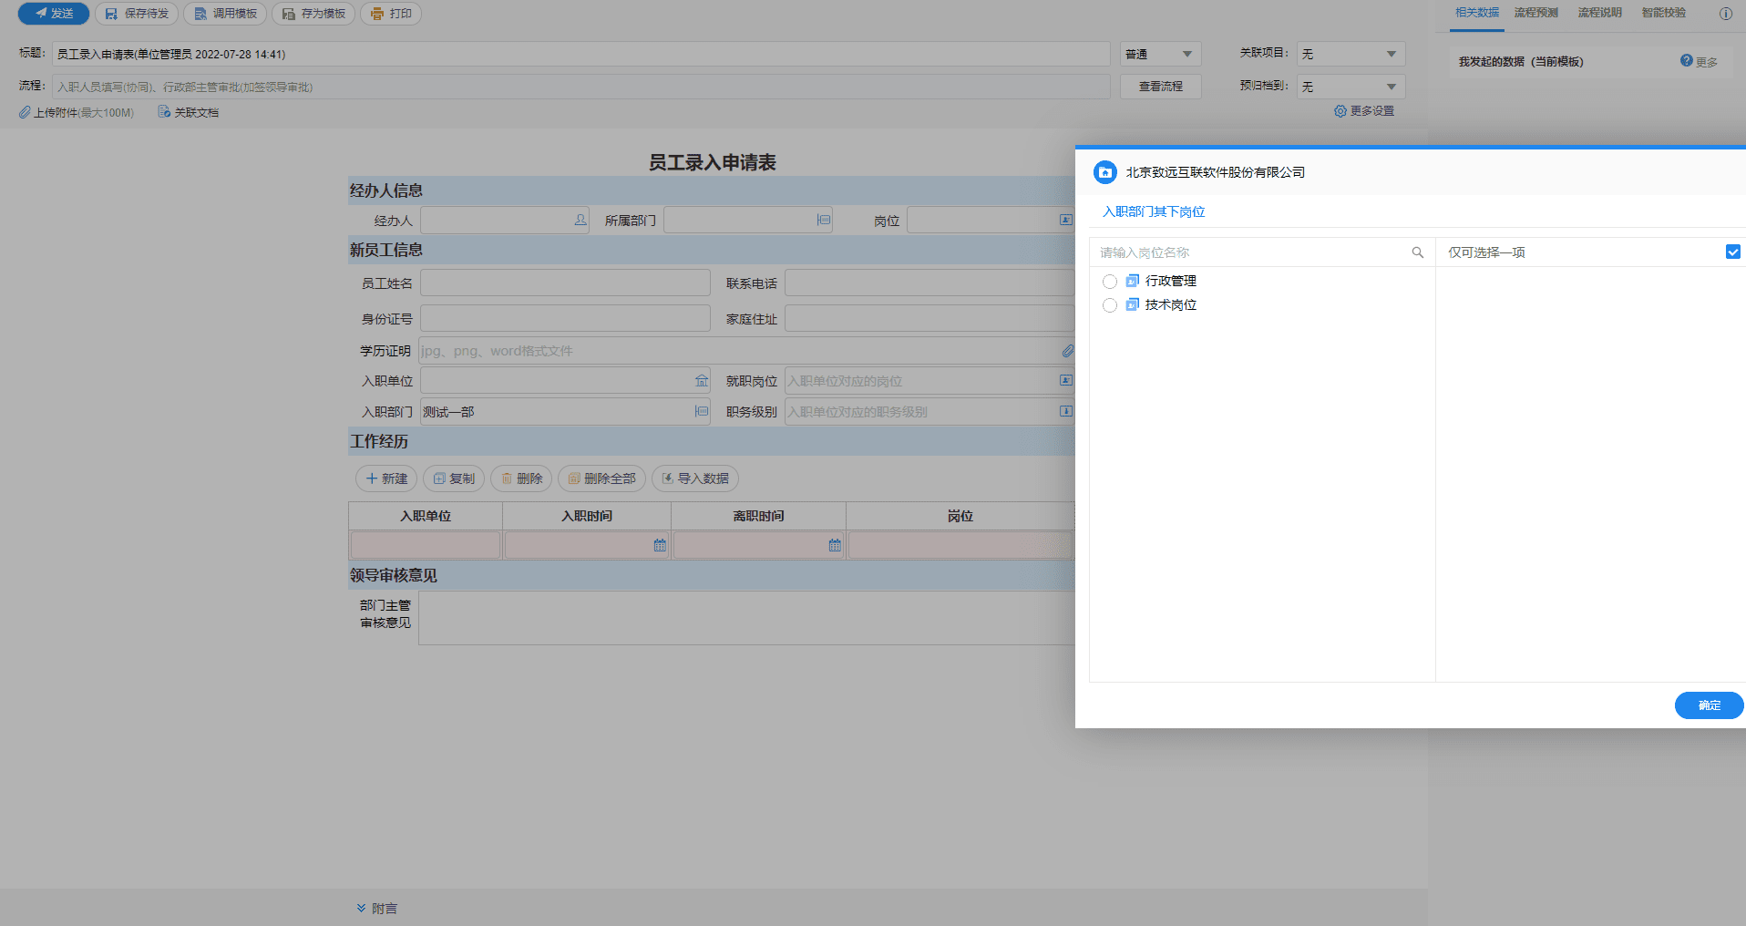The width and height of the screenshot is (1746, 926).
Task: Click the 发送 send button
Action: [x=54, y=14]
